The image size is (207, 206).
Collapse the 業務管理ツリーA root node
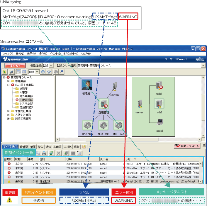(x=4, y=77)
